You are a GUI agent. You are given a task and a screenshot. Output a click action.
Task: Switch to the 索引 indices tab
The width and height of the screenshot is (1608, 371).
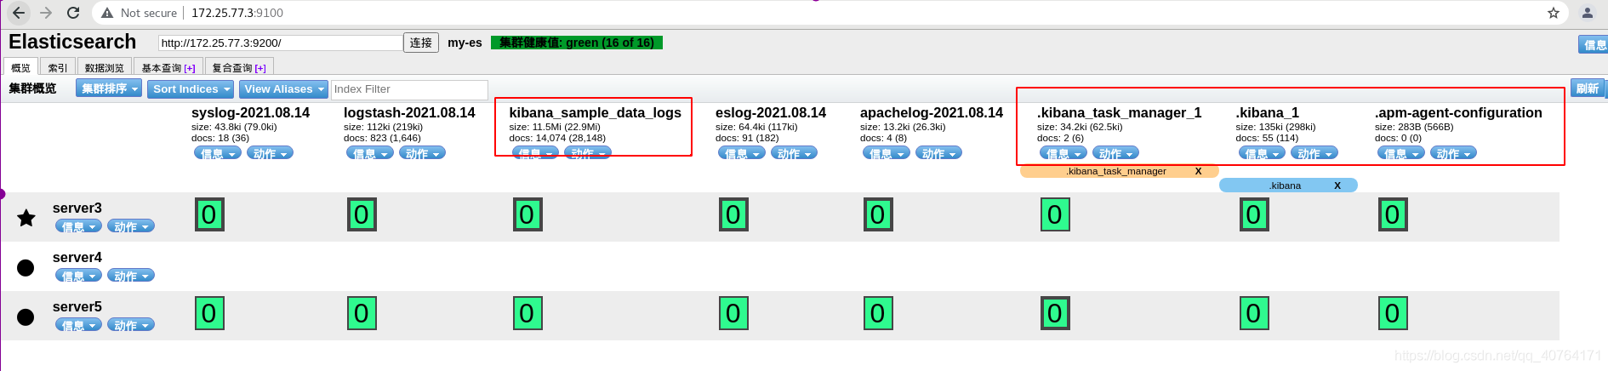pos(58,67)
